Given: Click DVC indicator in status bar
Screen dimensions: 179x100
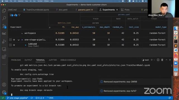Looking at the screenshot, I should 50,98.
